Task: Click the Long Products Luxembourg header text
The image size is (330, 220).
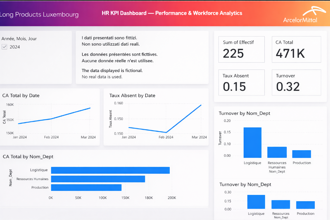Action: pyautogui.click(x=39, y=15)
